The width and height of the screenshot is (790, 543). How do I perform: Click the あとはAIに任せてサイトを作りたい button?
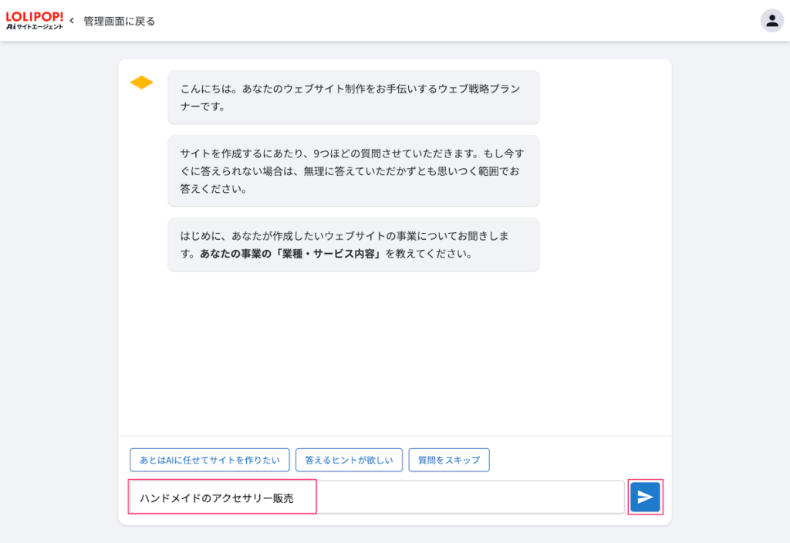(210, 460)
